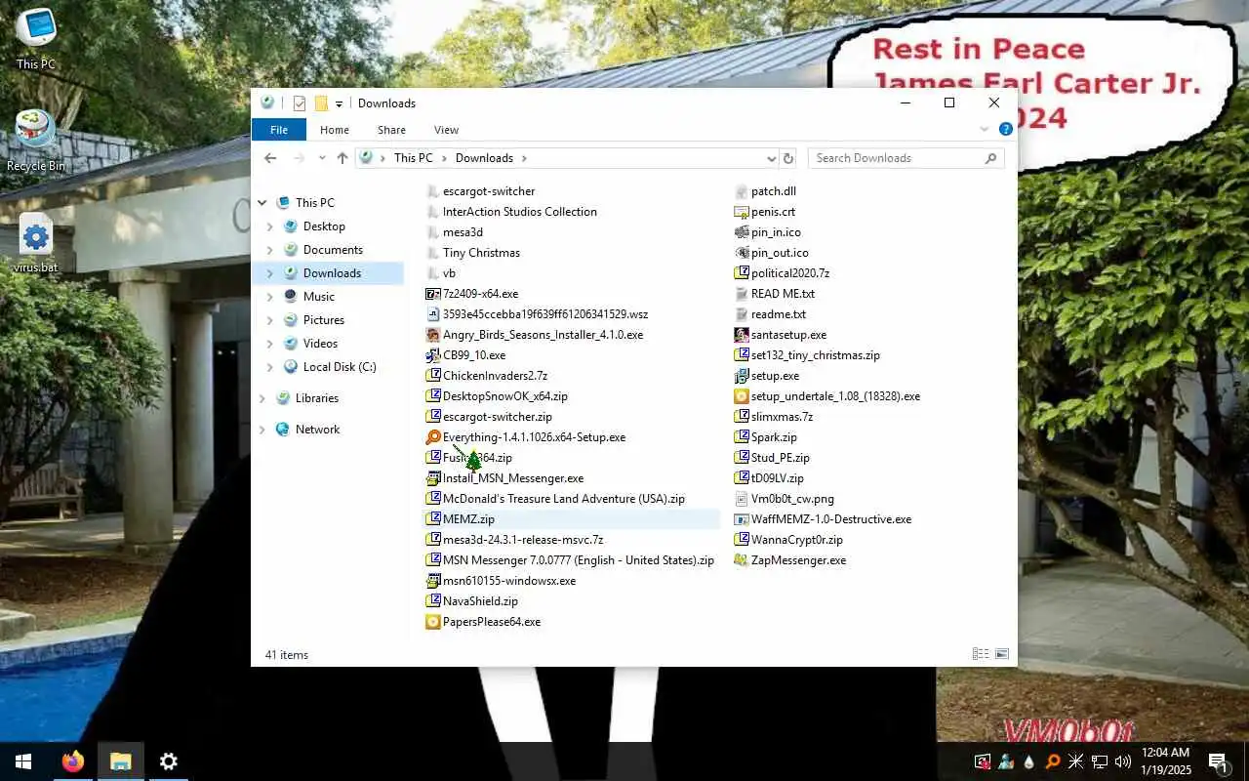Select the 7z2409-x64.exe file icon

[433, 294]
